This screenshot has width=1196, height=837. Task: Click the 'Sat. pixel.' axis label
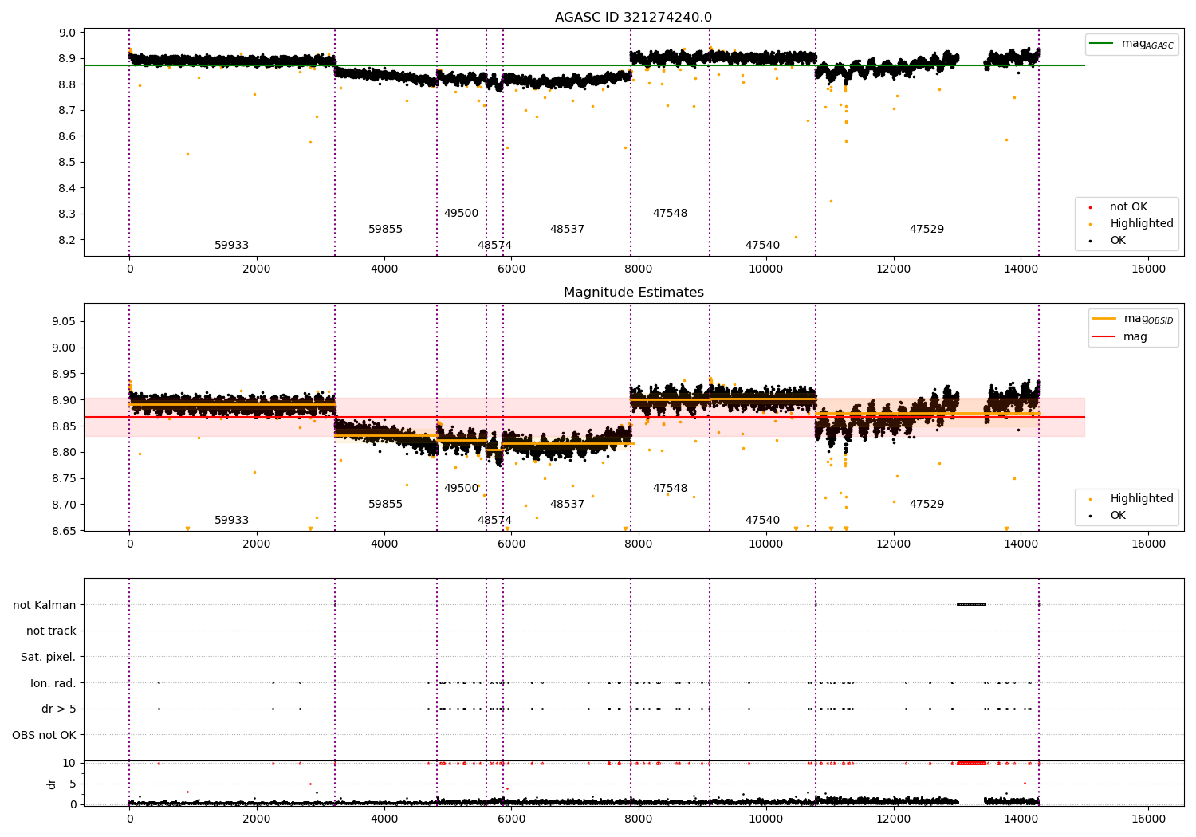[49, 657]
